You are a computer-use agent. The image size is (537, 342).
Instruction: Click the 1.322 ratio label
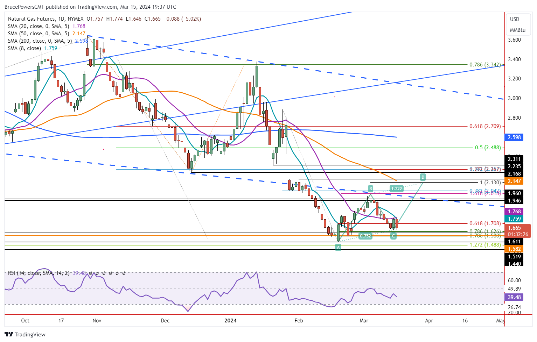pos(396,188)
